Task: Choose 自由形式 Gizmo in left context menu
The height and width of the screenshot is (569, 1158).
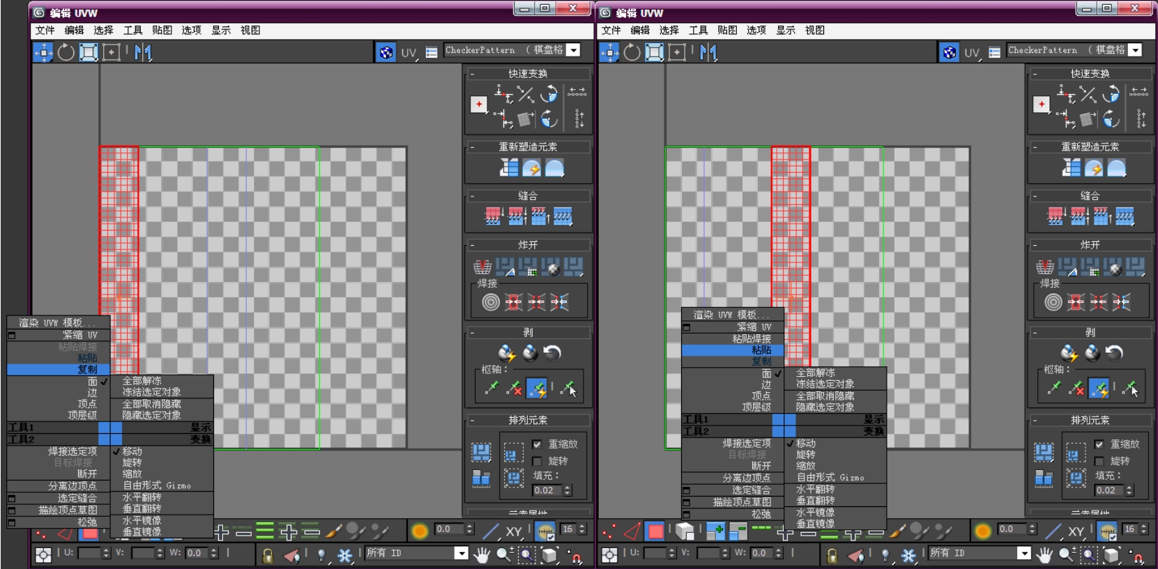Action: [x=162, y=485]
